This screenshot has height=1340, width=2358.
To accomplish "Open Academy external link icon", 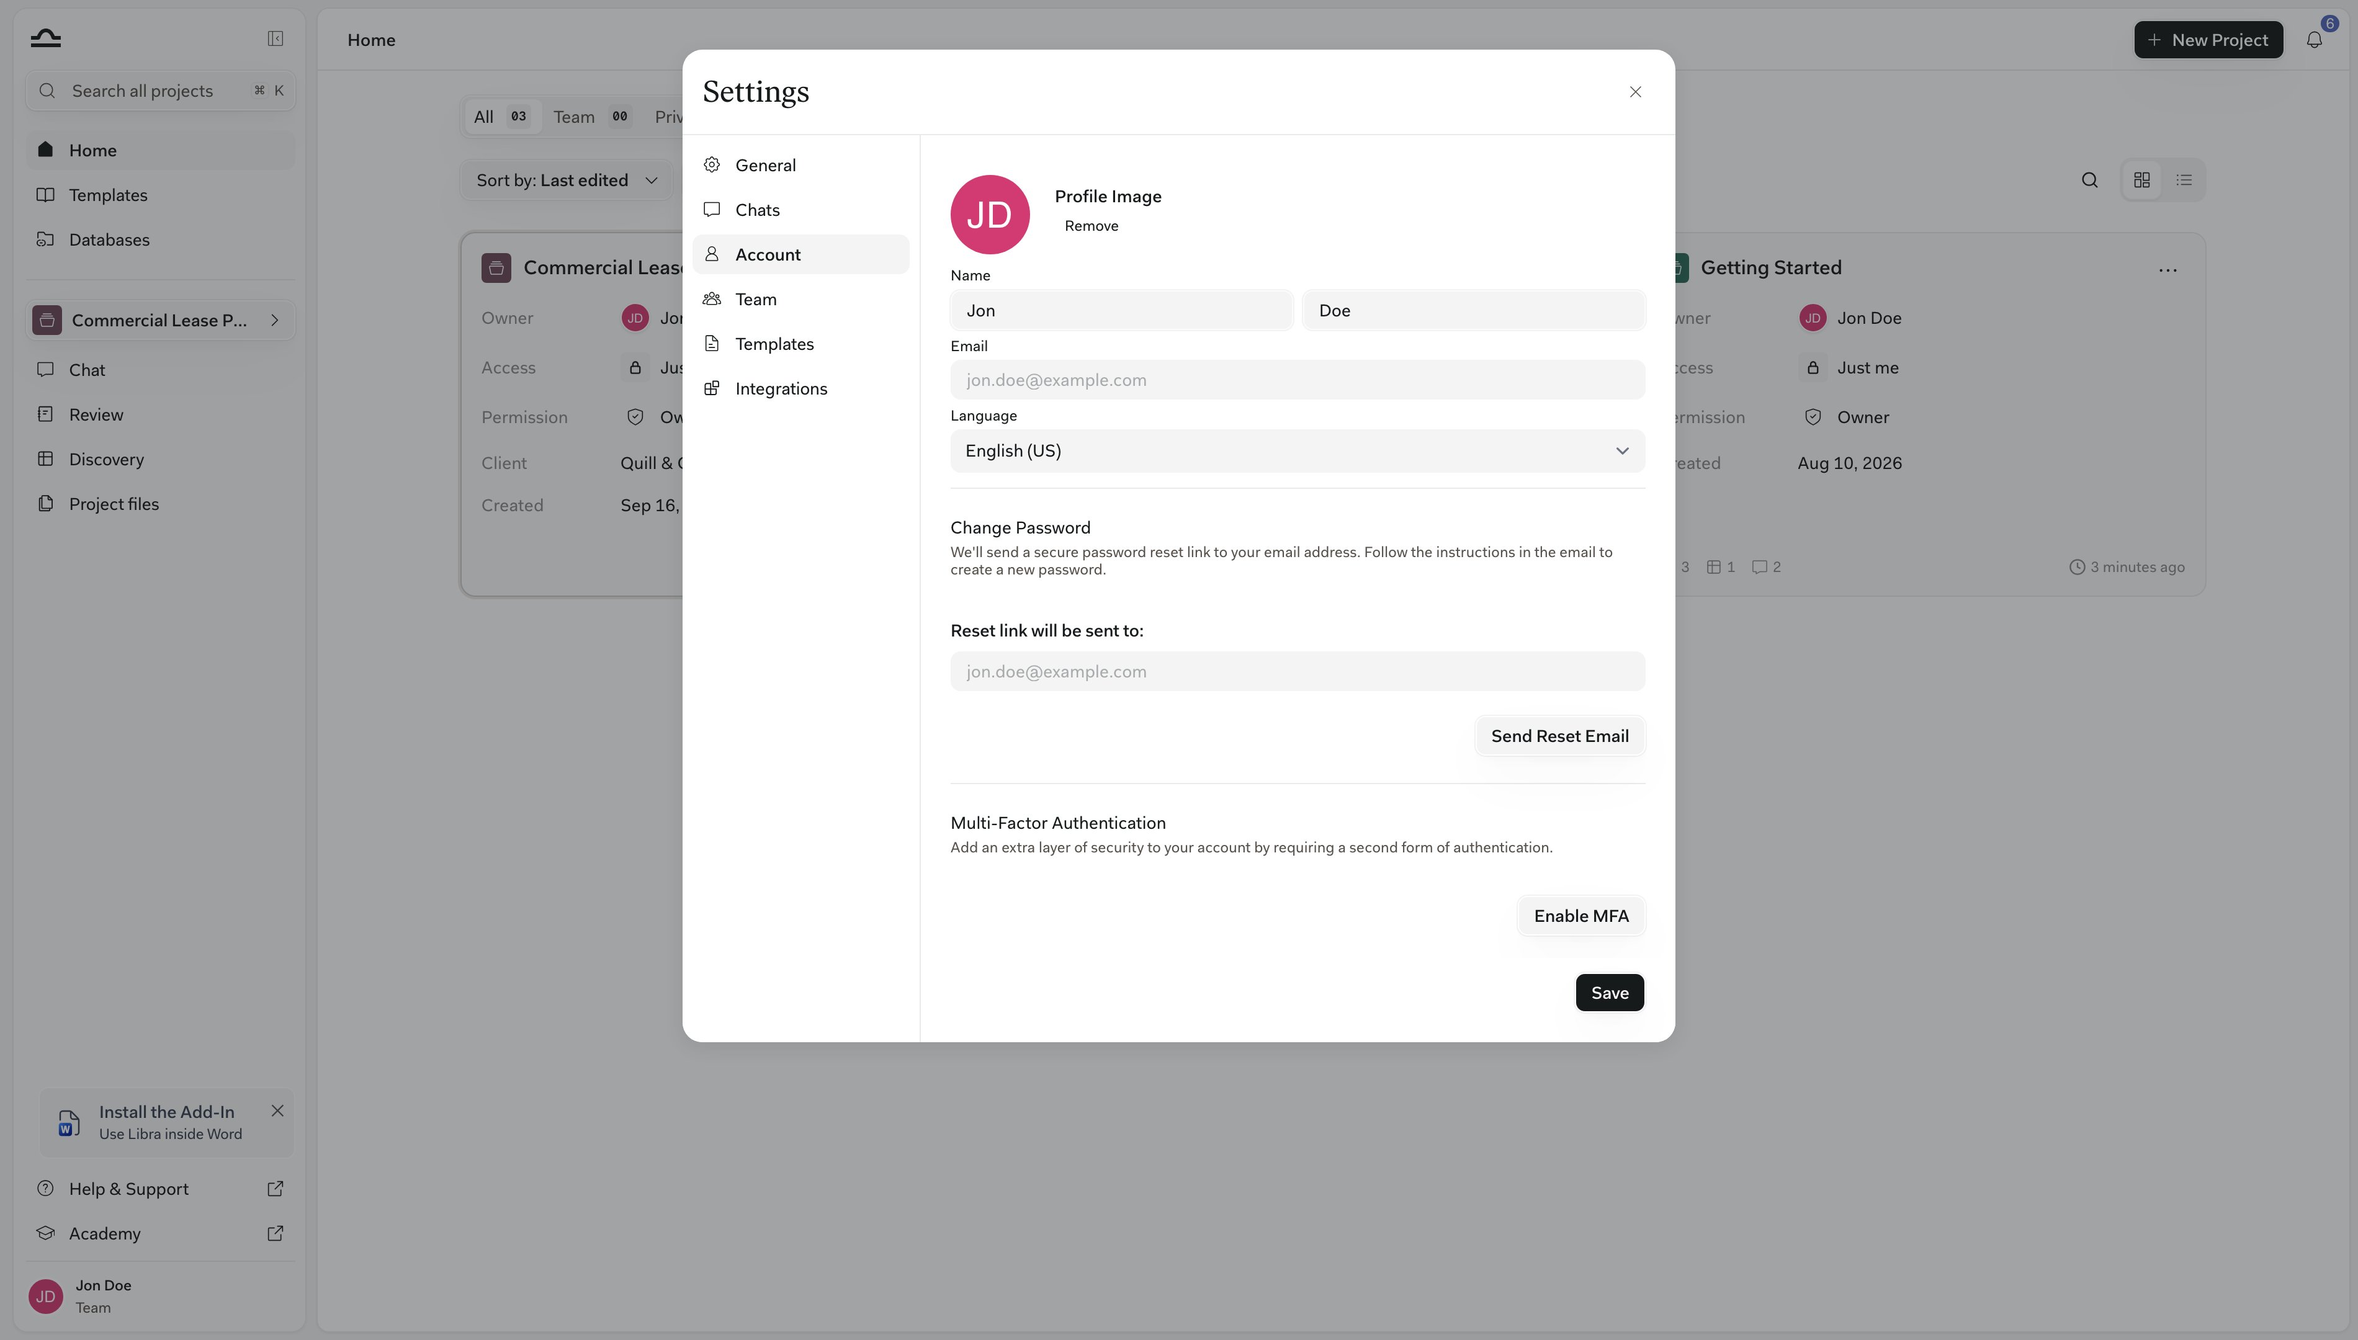I will pos(275,1233).
